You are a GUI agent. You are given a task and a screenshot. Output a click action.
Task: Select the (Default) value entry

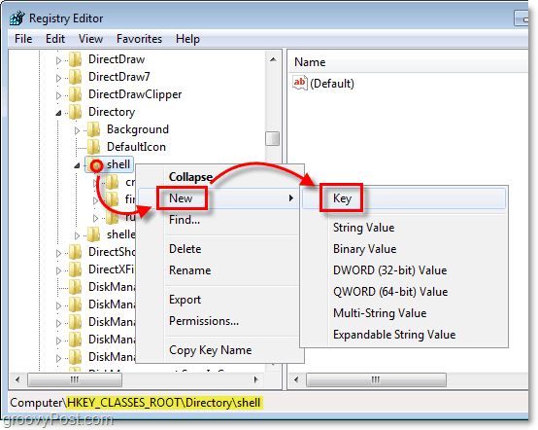click(332, 84)
